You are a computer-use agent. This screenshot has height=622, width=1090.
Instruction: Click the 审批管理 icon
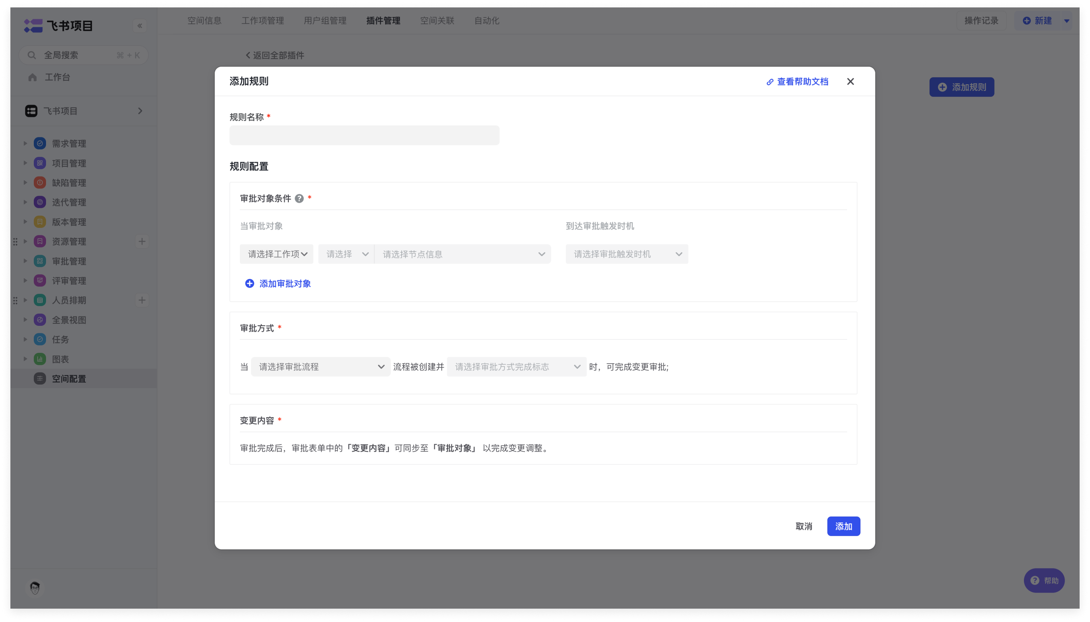coord(40,261)
